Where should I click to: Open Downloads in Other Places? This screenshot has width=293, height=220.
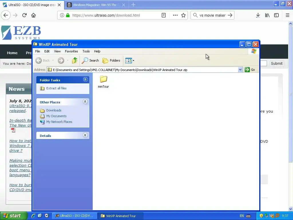point(54,110)
